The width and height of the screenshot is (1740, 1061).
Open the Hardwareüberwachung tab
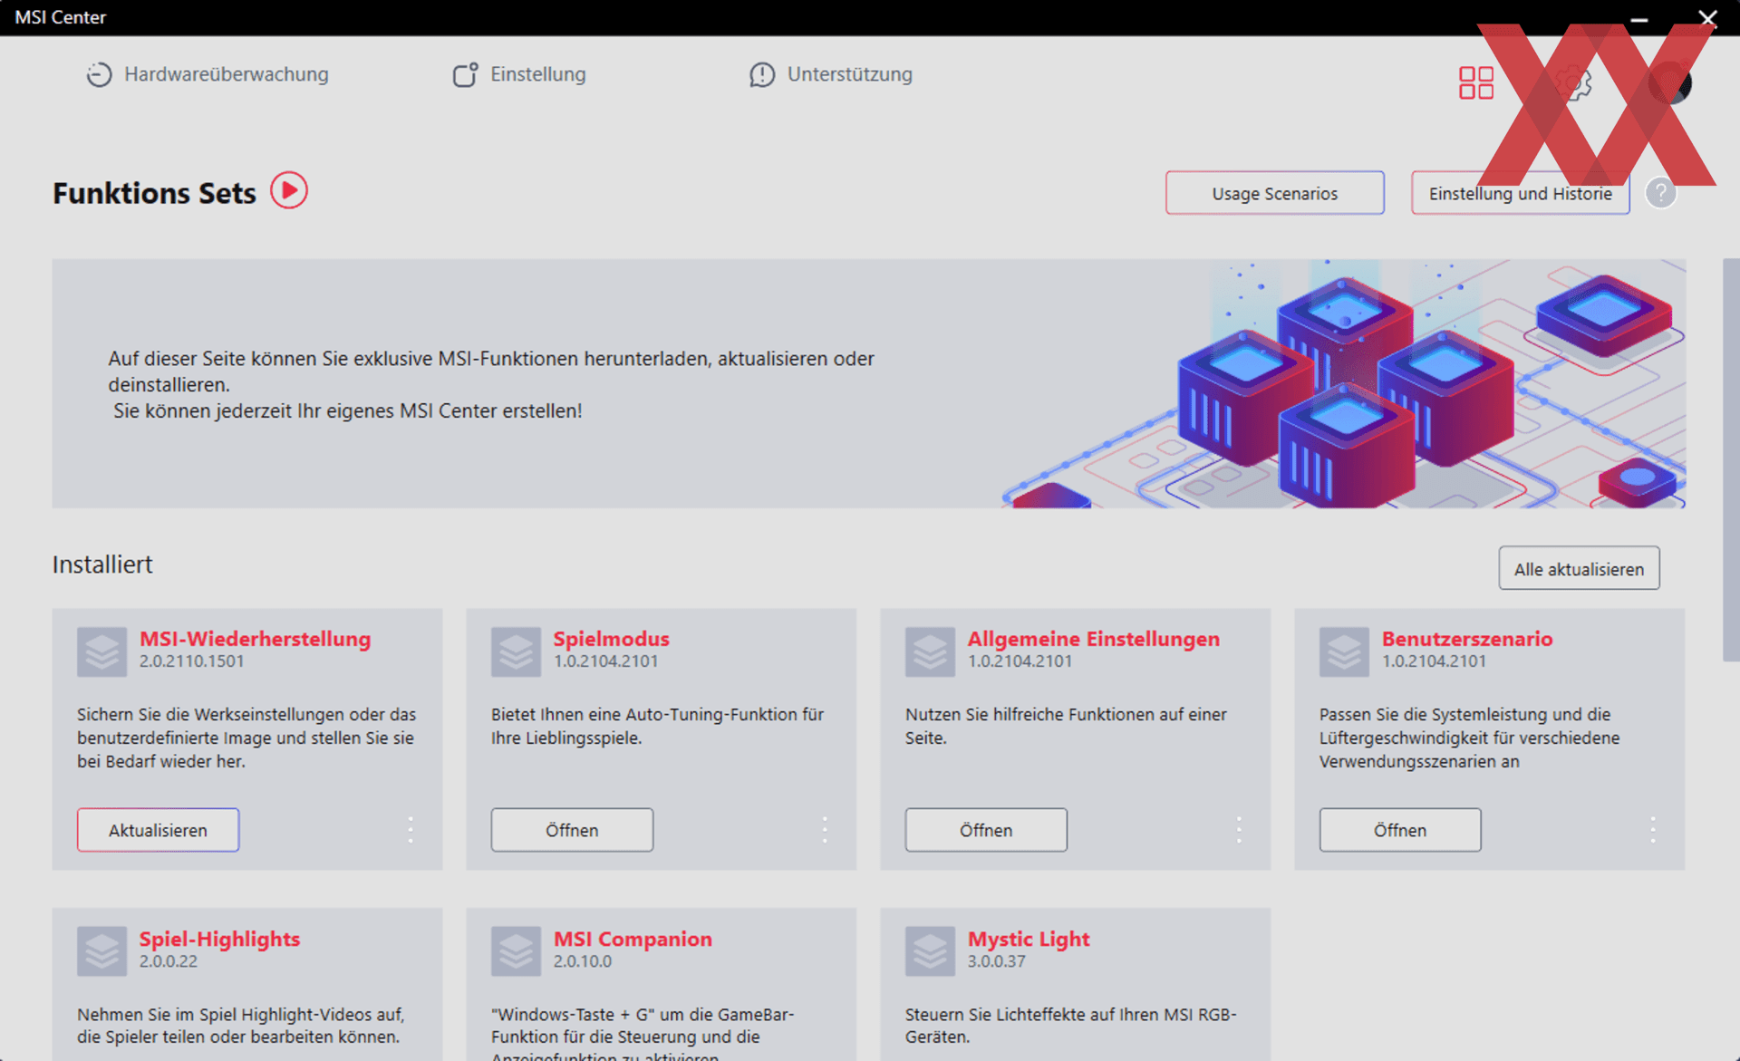pos(208,74)
